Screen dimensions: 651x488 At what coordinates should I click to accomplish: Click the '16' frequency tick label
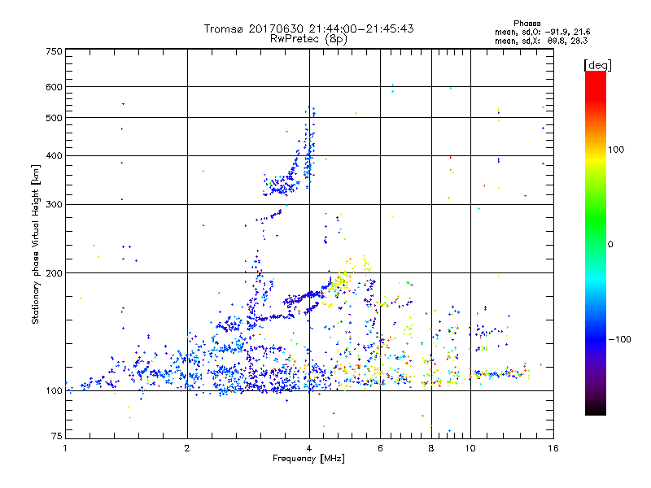pos(553,448)
